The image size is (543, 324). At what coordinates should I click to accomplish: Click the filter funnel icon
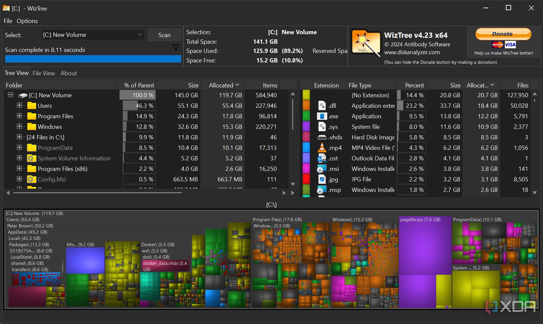click(176, 48)
